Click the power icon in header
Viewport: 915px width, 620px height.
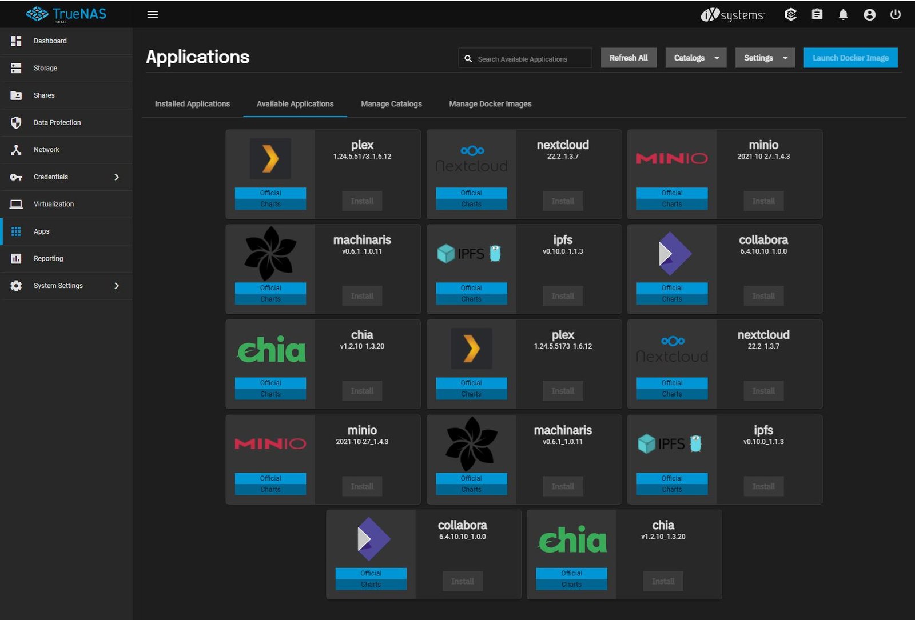pos(896,14)
